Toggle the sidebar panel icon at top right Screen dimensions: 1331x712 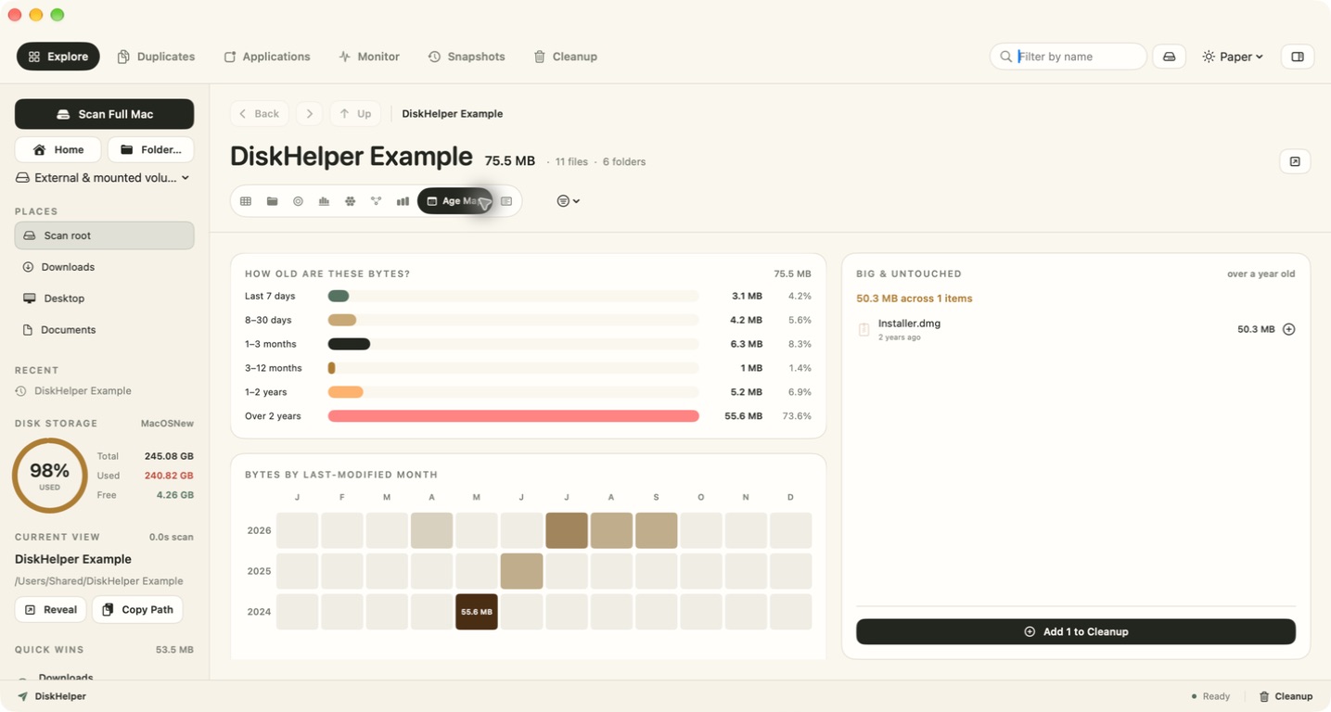coord(1298,57)
